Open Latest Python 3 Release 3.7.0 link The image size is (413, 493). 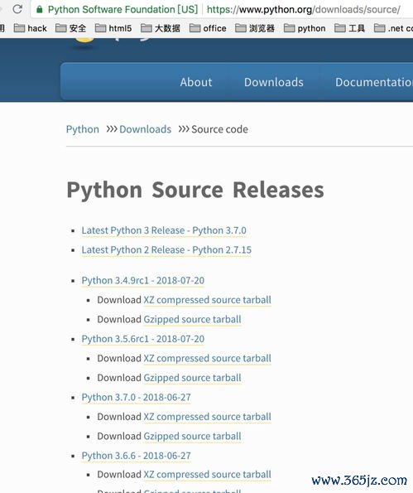[164, 230]
